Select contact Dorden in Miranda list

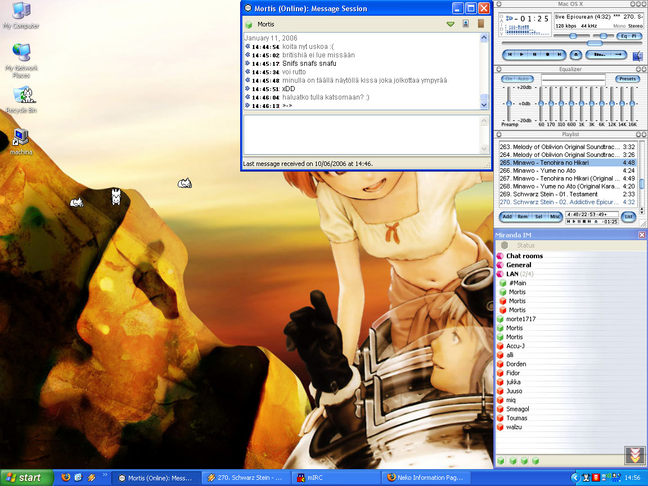pos(516,364)
